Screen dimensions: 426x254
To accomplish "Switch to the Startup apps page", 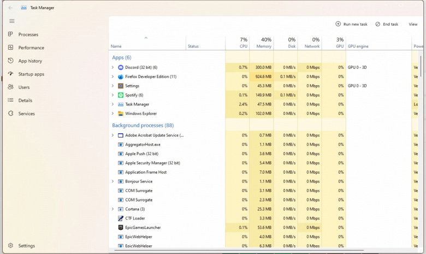I will pyautogui.click(x=31, y=74).
